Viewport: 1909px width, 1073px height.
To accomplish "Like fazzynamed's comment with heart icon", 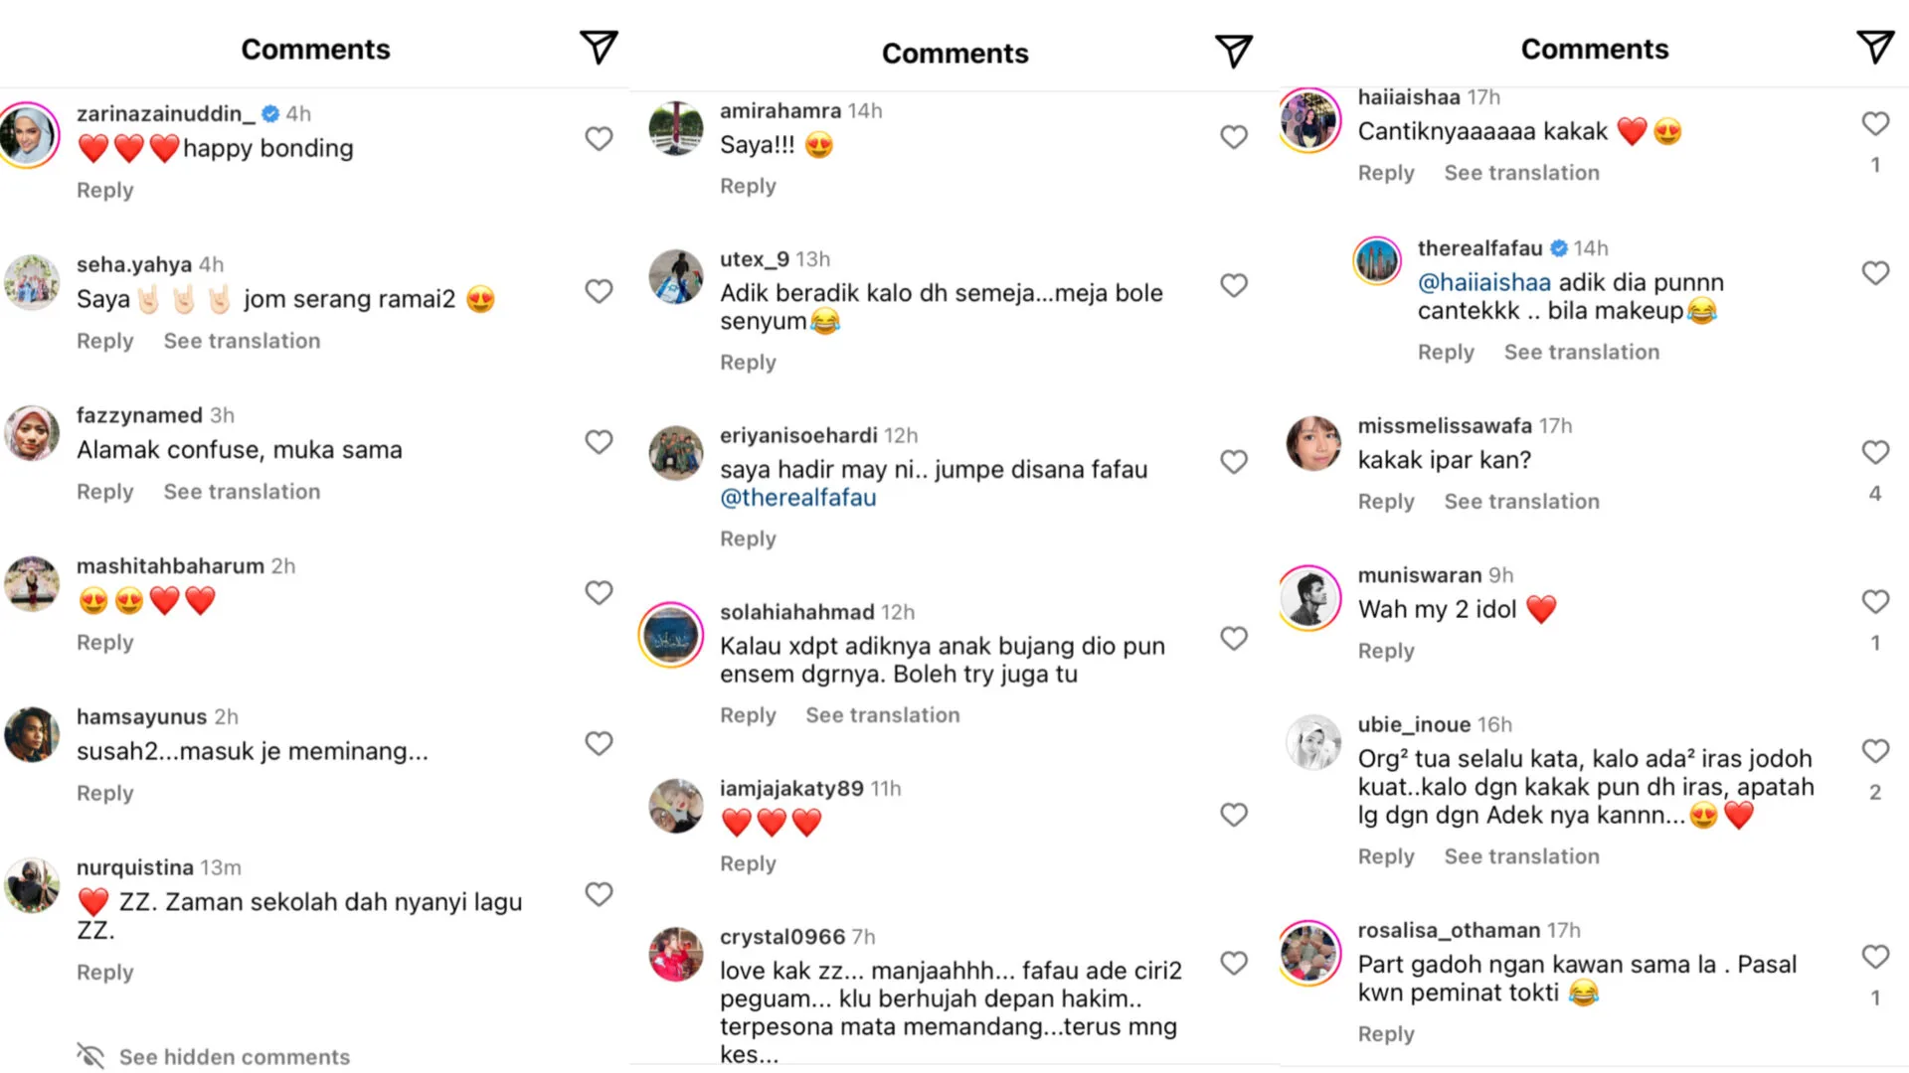I will [599, 442].
